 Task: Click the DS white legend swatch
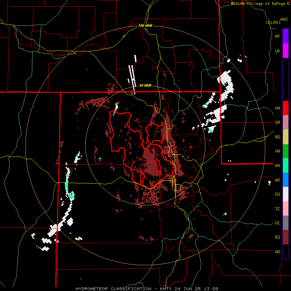[x=286, y=194]
